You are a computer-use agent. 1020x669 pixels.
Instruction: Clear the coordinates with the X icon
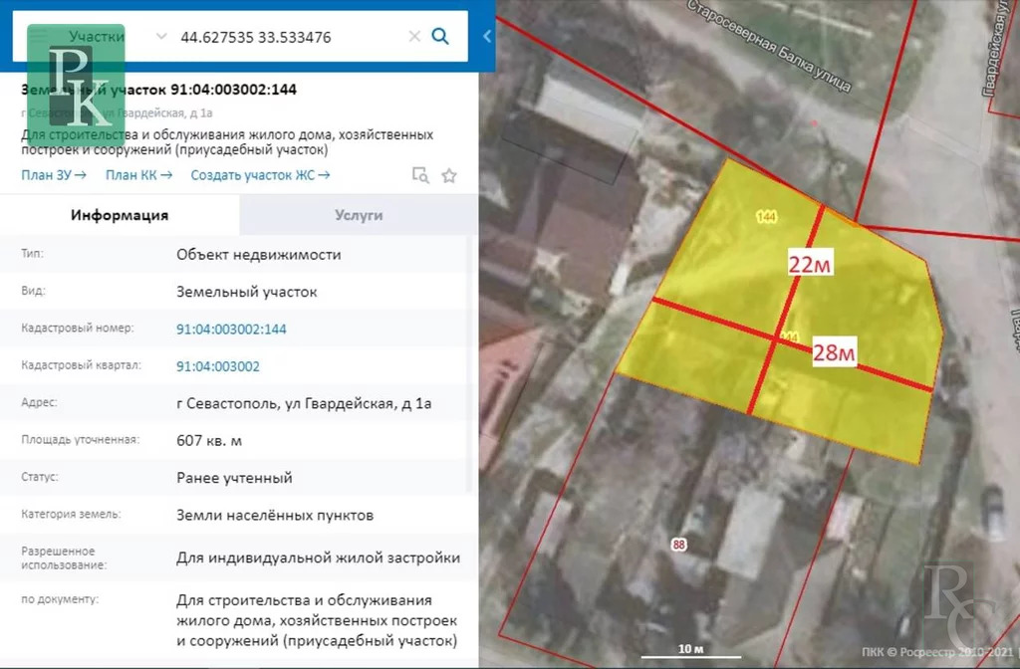(414, 36)
